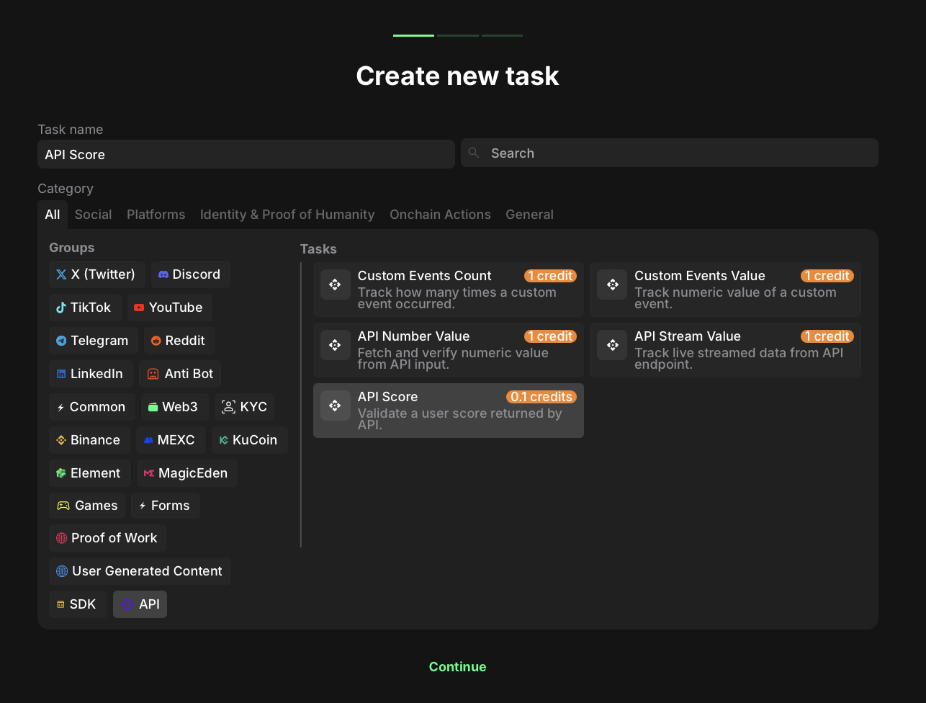Click the 'Create new task' title

pyautogui.click(x=457, y=76)
